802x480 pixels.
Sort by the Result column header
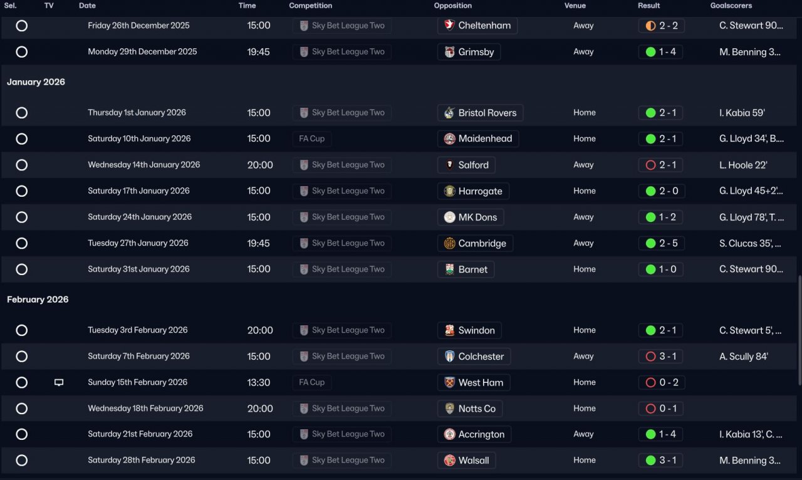click(x=648, y=6)
